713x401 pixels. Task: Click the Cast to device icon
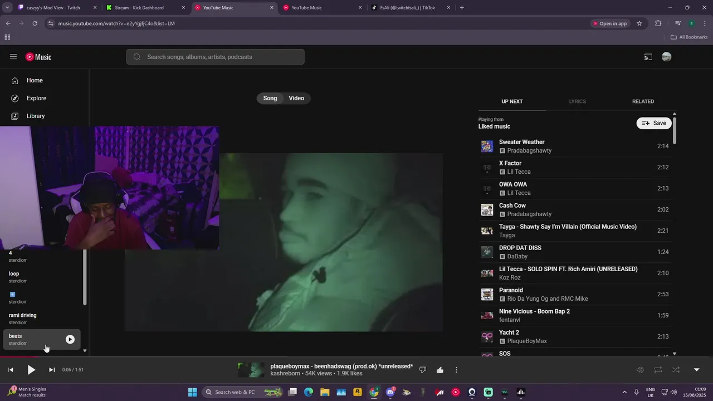tap(648, 57)
